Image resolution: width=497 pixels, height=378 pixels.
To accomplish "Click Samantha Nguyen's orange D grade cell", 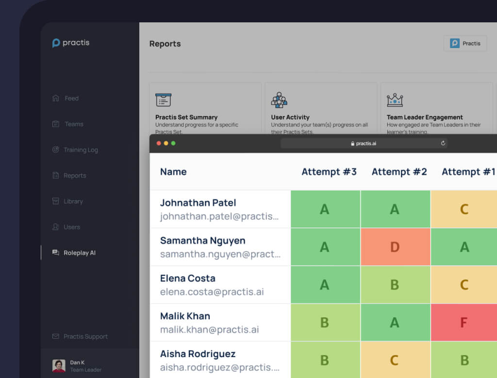I will 395,247.
